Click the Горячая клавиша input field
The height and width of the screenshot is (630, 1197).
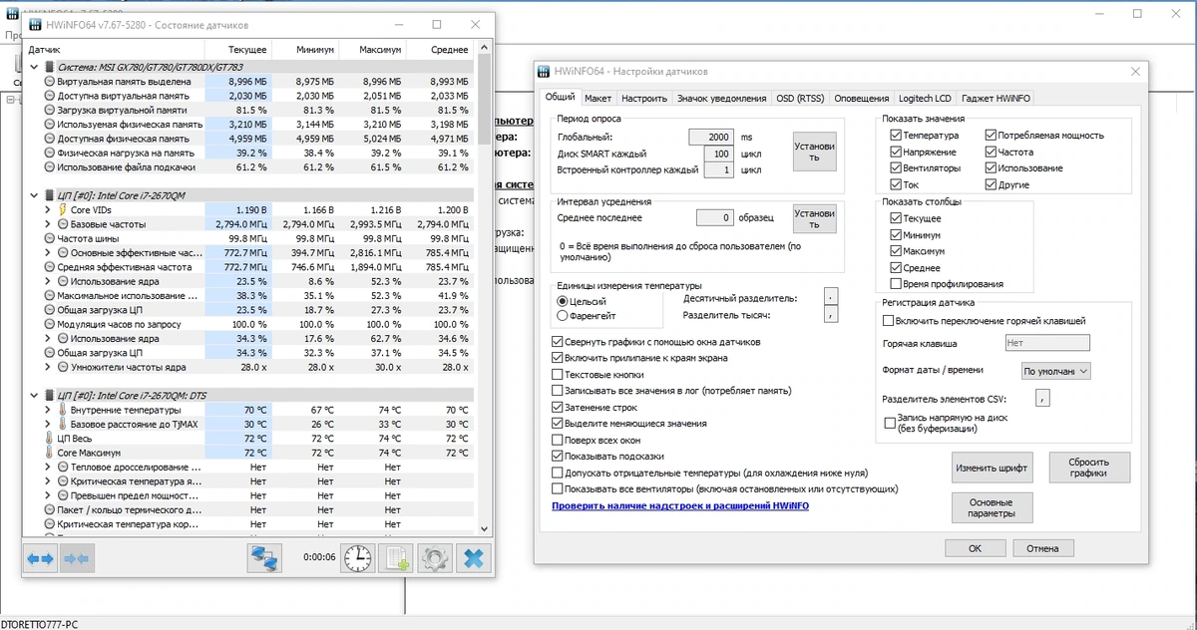1047,343
